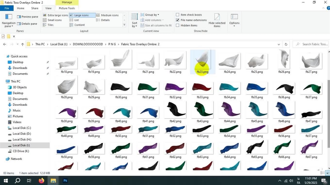
Task: Click the Navigation pane icon
Action: click(9, 17)
